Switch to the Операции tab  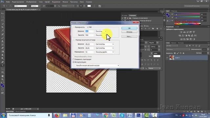(133, 15)
